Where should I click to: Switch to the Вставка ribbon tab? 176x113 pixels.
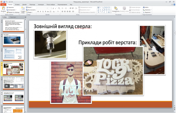point(17,5)
